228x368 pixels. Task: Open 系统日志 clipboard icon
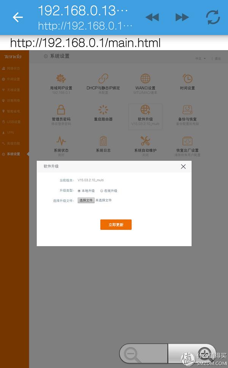tap(103, 141)
